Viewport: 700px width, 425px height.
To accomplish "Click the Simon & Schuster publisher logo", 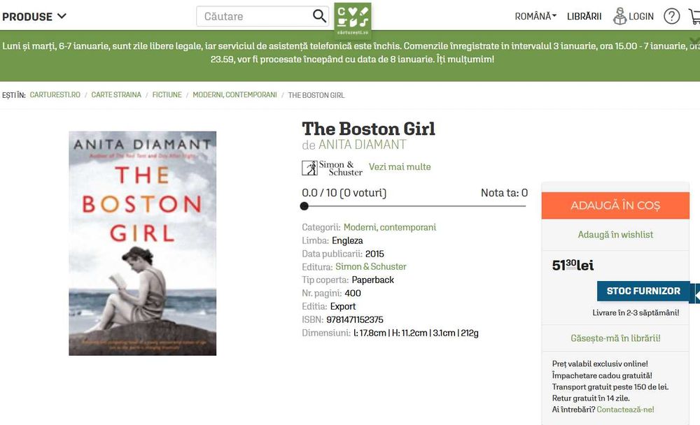I will (332, 168).
